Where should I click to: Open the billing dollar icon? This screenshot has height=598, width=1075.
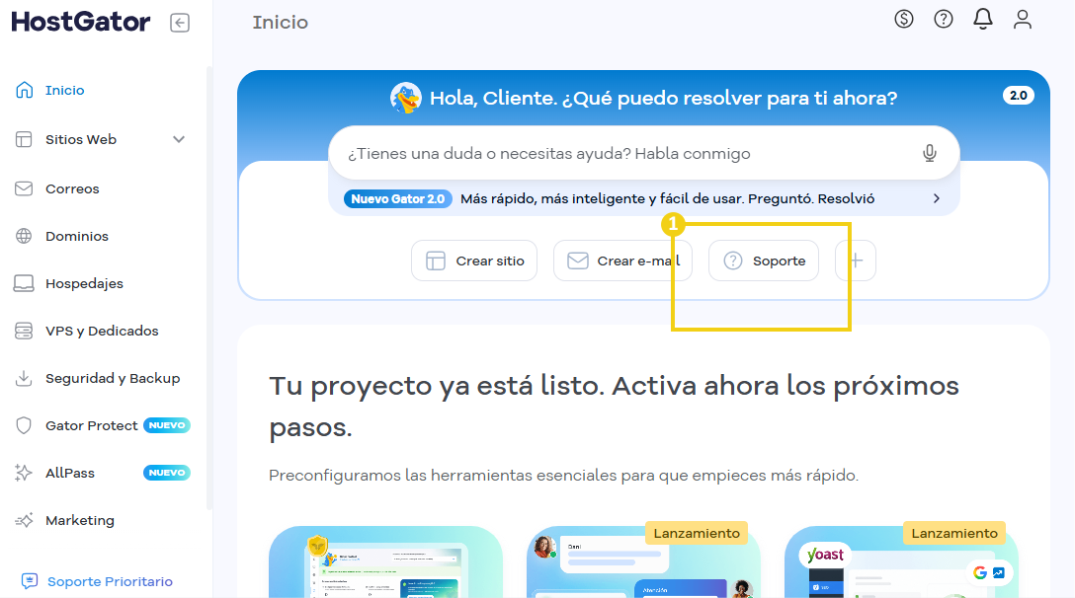pyautogui.click(x=904, y=19)
